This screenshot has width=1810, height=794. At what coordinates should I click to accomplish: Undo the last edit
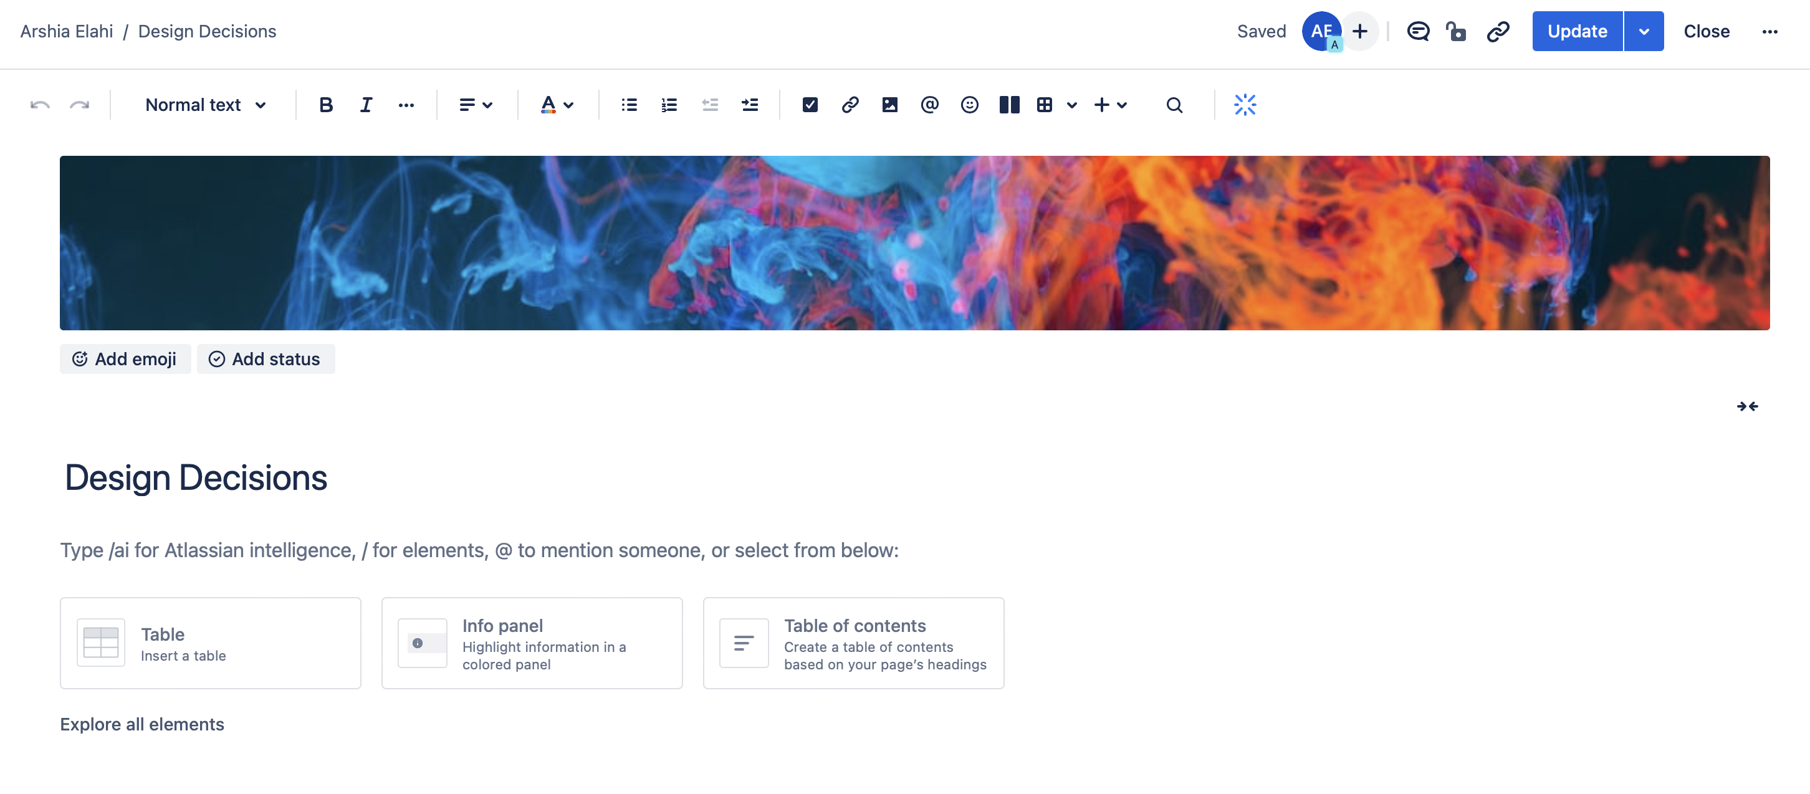coord(40,105)
